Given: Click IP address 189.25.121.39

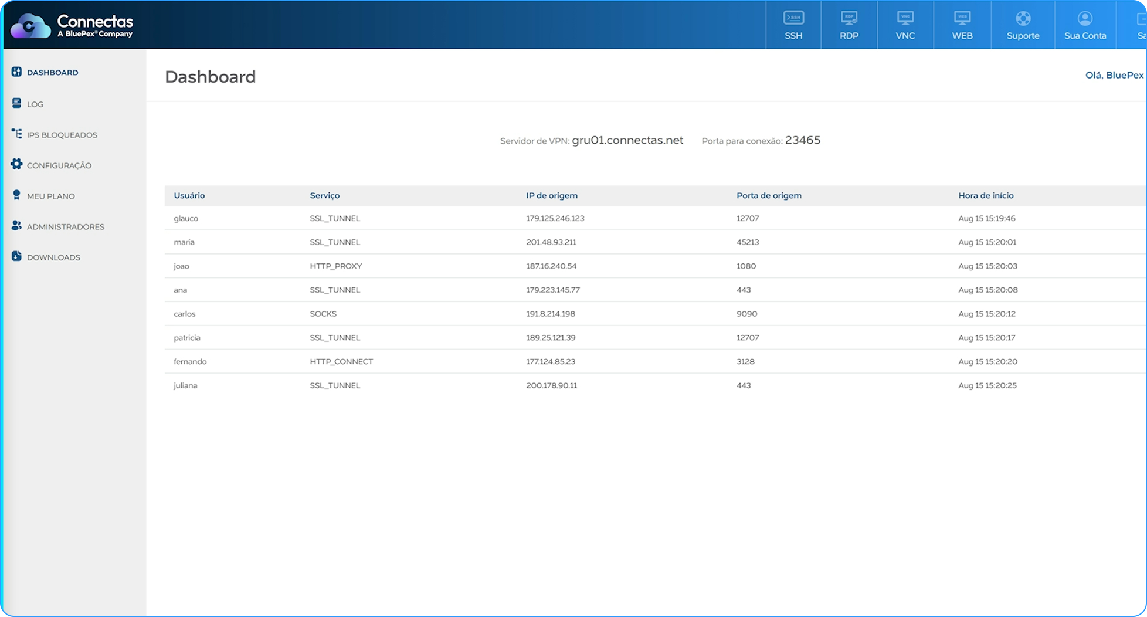Looking at the screenshot, I should pos(551,338).
